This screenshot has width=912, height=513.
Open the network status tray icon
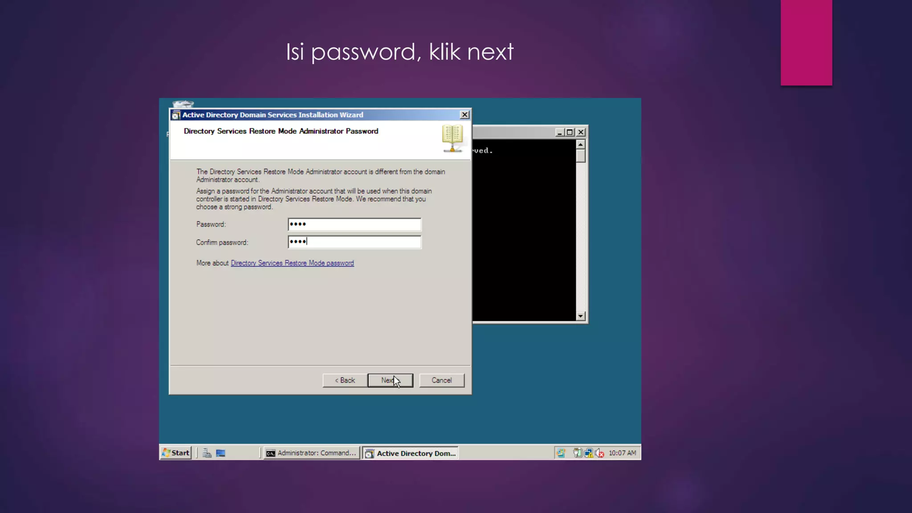[589, 453]
